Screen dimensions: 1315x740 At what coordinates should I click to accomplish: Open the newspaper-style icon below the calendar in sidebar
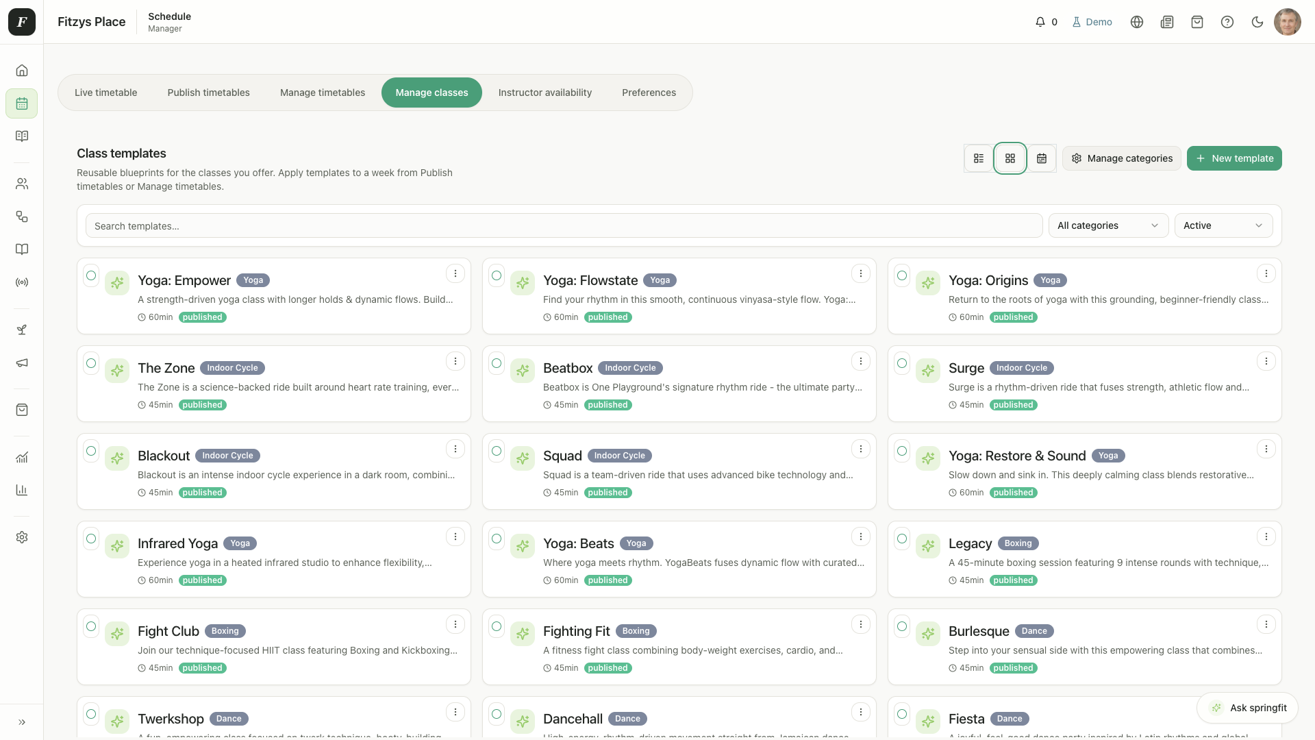pos(22,136)
